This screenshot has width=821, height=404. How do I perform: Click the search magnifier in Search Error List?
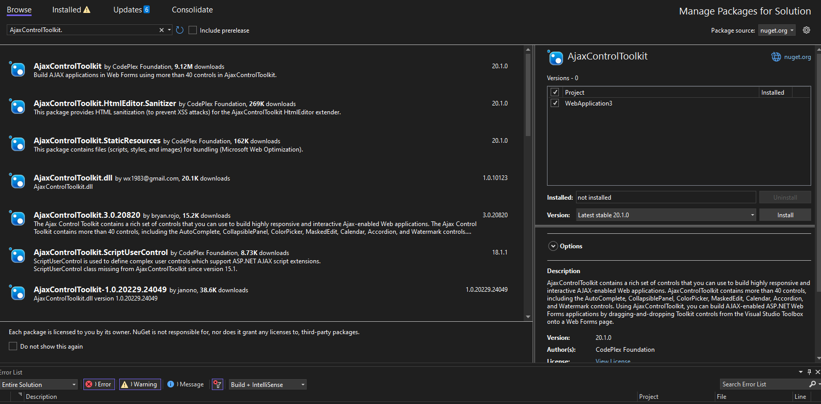click(812, 384)
